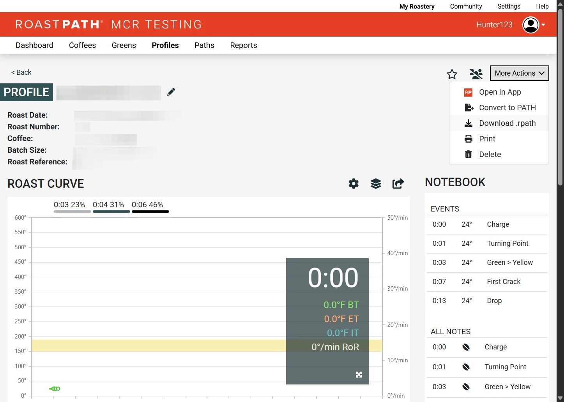Click the favorite star icon
The height and width of the screenshot is (402, 564).
(452, 74)
